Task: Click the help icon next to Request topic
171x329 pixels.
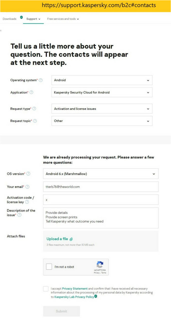Action: pyautogui.click(x=35, y=121)
